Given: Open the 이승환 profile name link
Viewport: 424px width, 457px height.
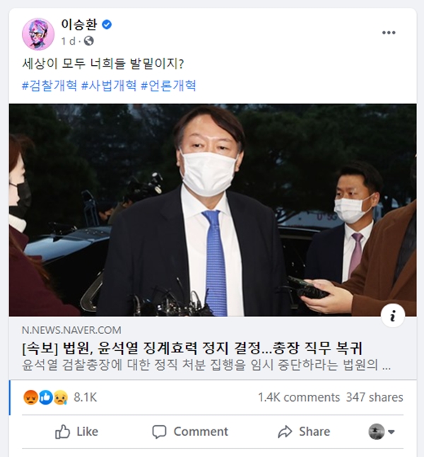Looking at the screenshot, I should pos(79,25).
